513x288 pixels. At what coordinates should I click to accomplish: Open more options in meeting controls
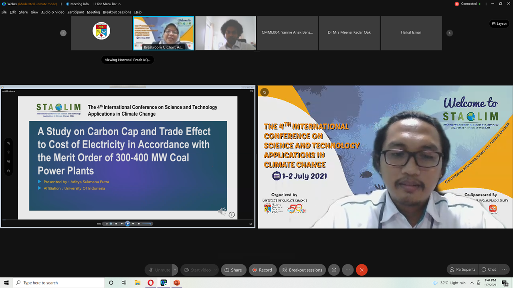347,270
